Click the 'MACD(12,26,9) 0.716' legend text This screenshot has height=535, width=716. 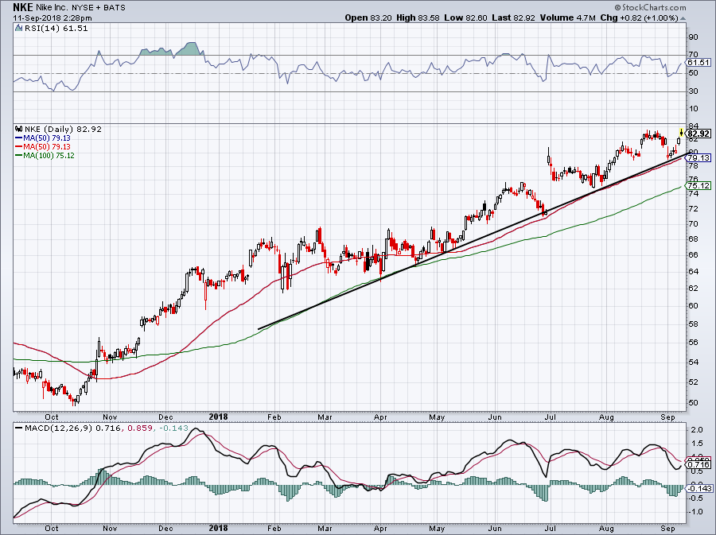pyautogui.click(x=73, y=428)
